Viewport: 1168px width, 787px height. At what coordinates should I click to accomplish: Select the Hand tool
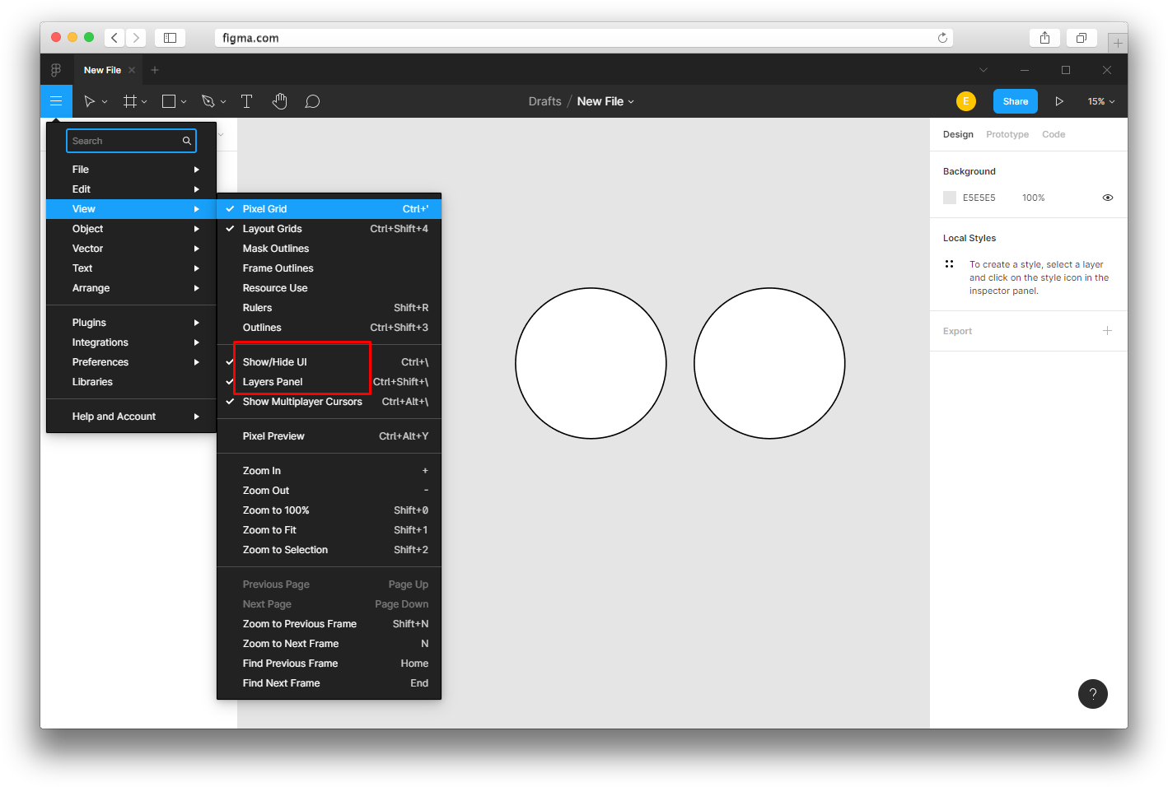[x=280, y=101]
